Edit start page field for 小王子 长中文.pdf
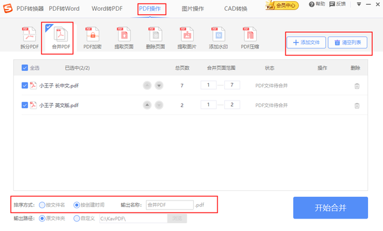 (x=208, y=85)
